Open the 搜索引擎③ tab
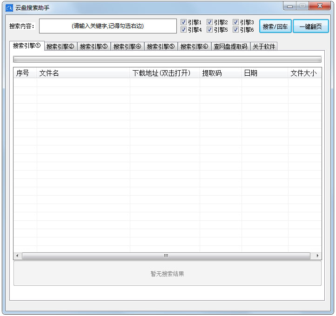 pyautogui.click(x=94, y=46)
